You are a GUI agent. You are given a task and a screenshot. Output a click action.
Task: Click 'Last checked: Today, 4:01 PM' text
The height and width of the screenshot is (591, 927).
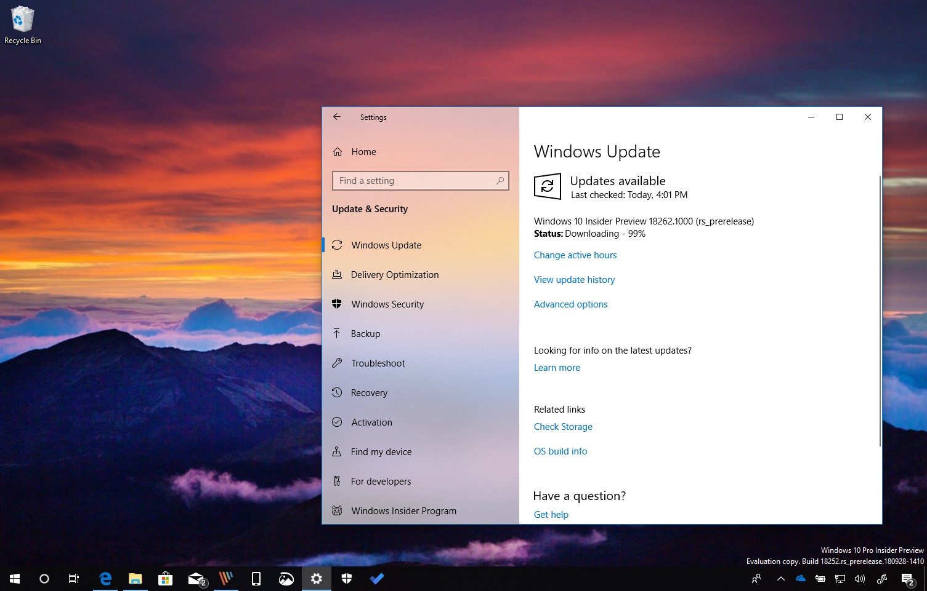tap(629, 195)
